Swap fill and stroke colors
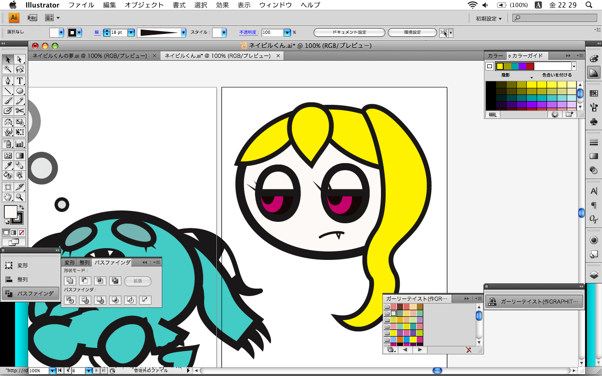Screen dimensions: 602x376 21,207
